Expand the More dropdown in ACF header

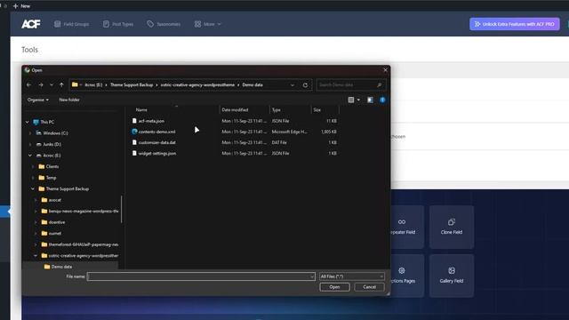(207, 24)
